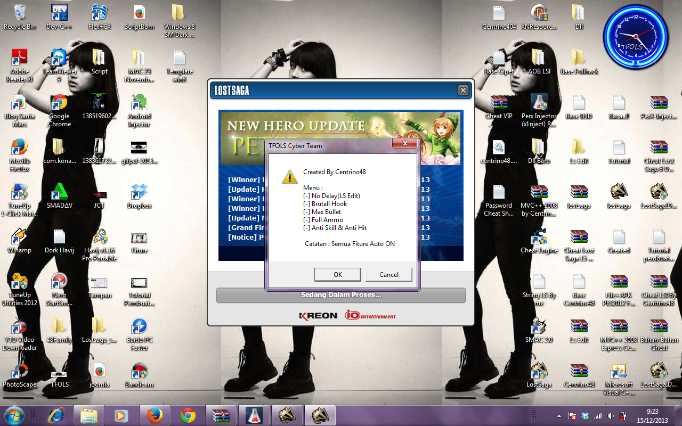Open Windows Explorer from taskbar
Image resolution: width=682 pixels, height=426 pixels.
pos(88,415)
